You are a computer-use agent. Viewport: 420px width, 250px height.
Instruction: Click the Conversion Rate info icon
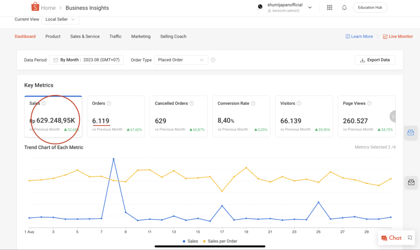click(x=253, y=104)
